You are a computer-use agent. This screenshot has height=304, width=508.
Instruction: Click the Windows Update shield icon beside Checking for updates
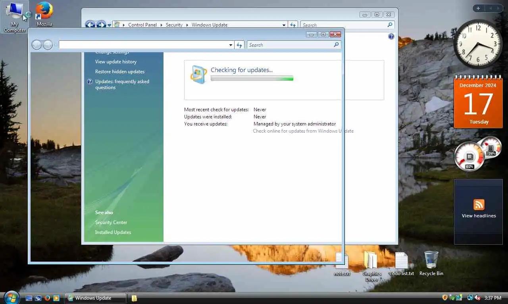coord(198,74)
